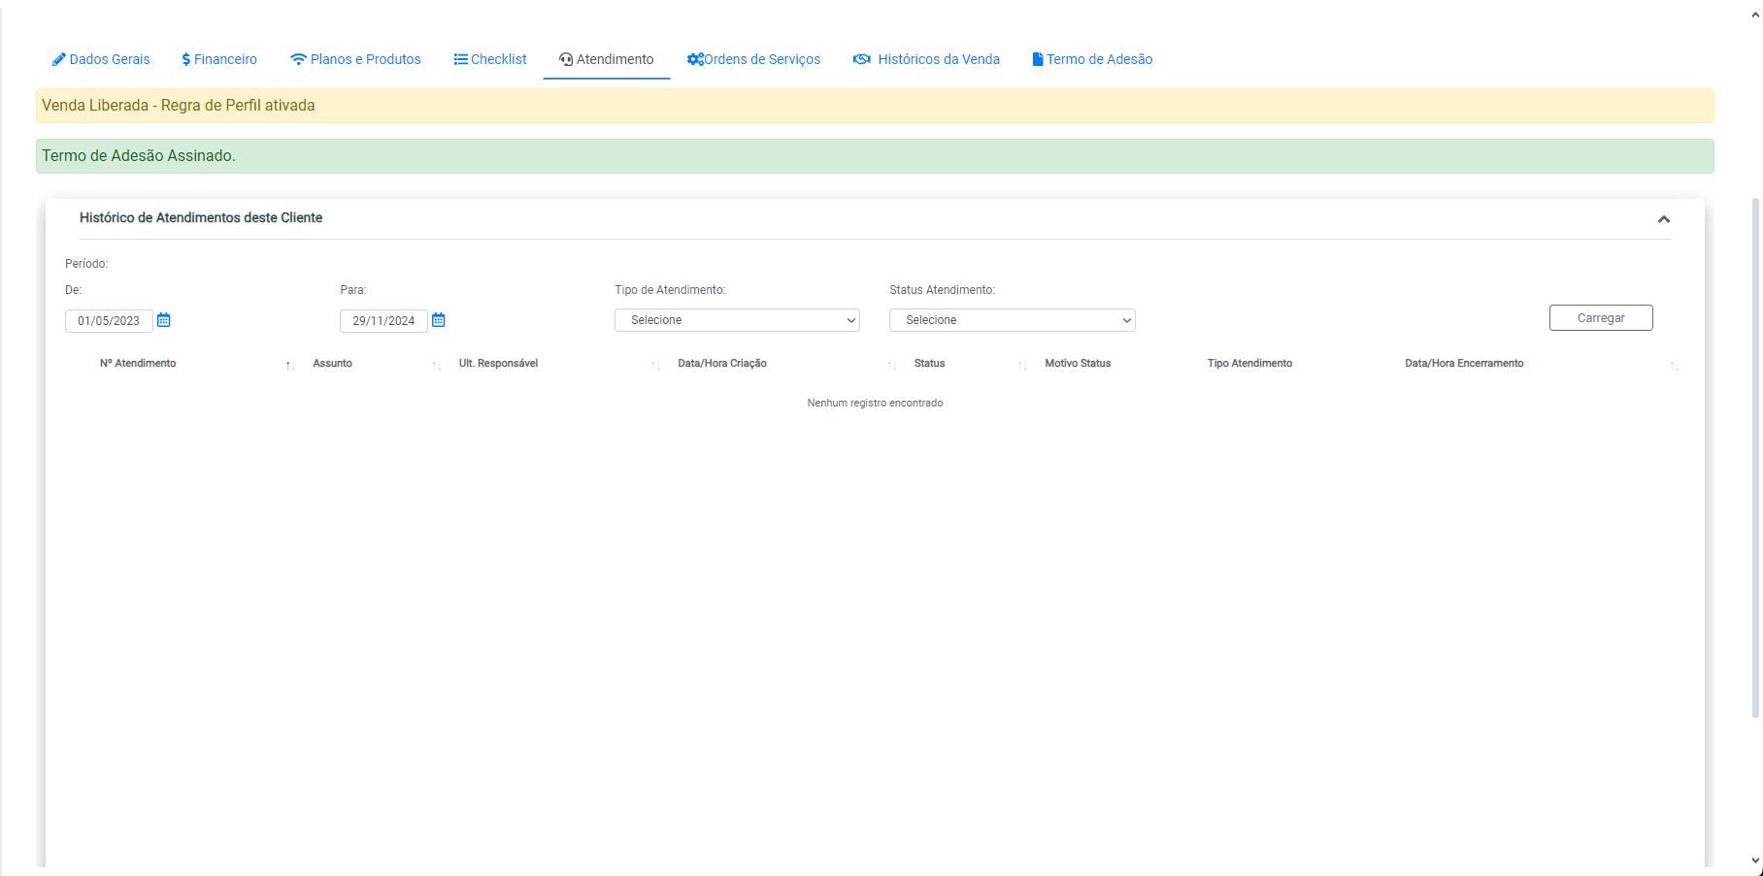Sort by Data/Hora Encerramento column arrows
Screen dimensions: 1763x876
(1674, 366)
